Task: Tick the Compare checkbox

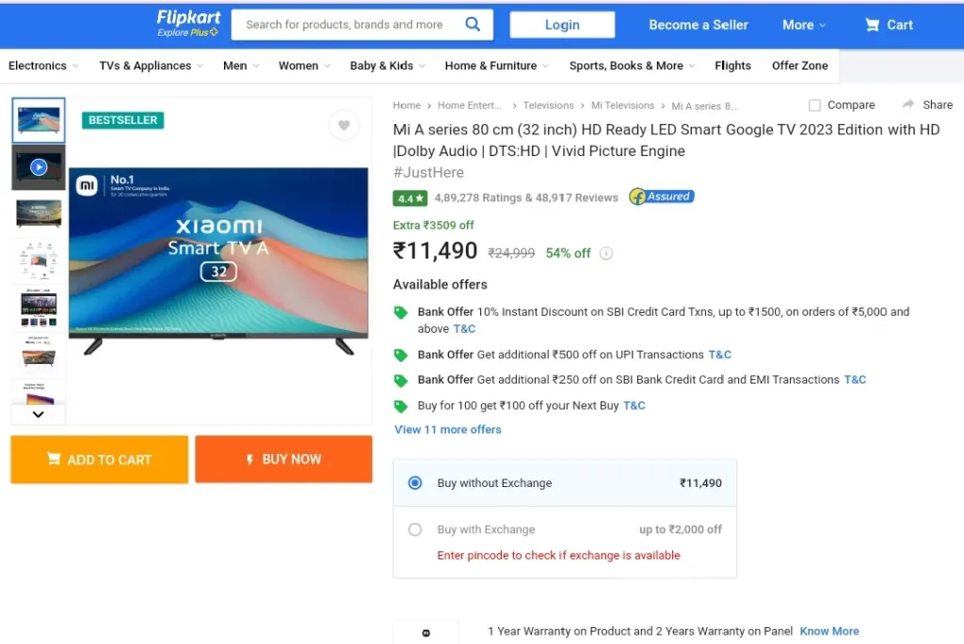Action: click(x=814, y=105)
